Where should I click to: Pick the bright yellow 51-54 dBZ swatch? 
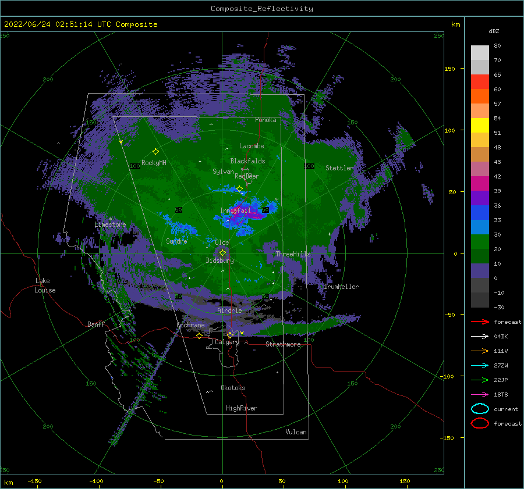tap(480, 126)
